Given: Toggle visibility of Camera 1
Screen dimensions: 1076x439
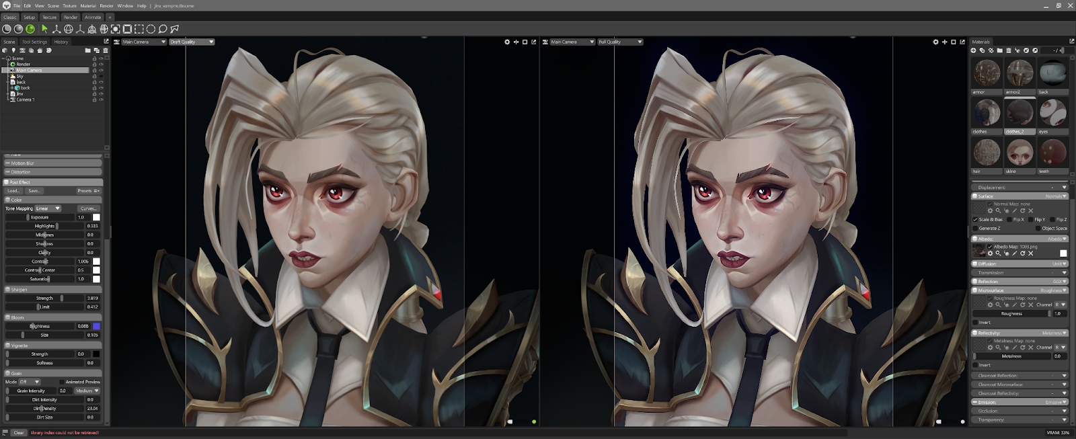Looking at the screenshot, I should pos(101,99).
